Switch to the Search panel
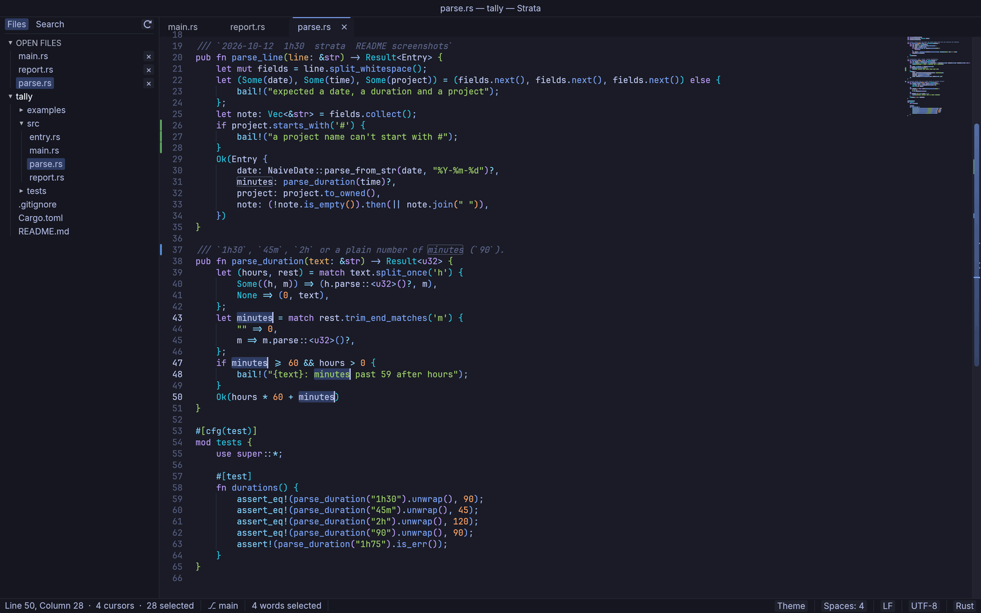The image size is (981, 613). [x=50, y=24]
